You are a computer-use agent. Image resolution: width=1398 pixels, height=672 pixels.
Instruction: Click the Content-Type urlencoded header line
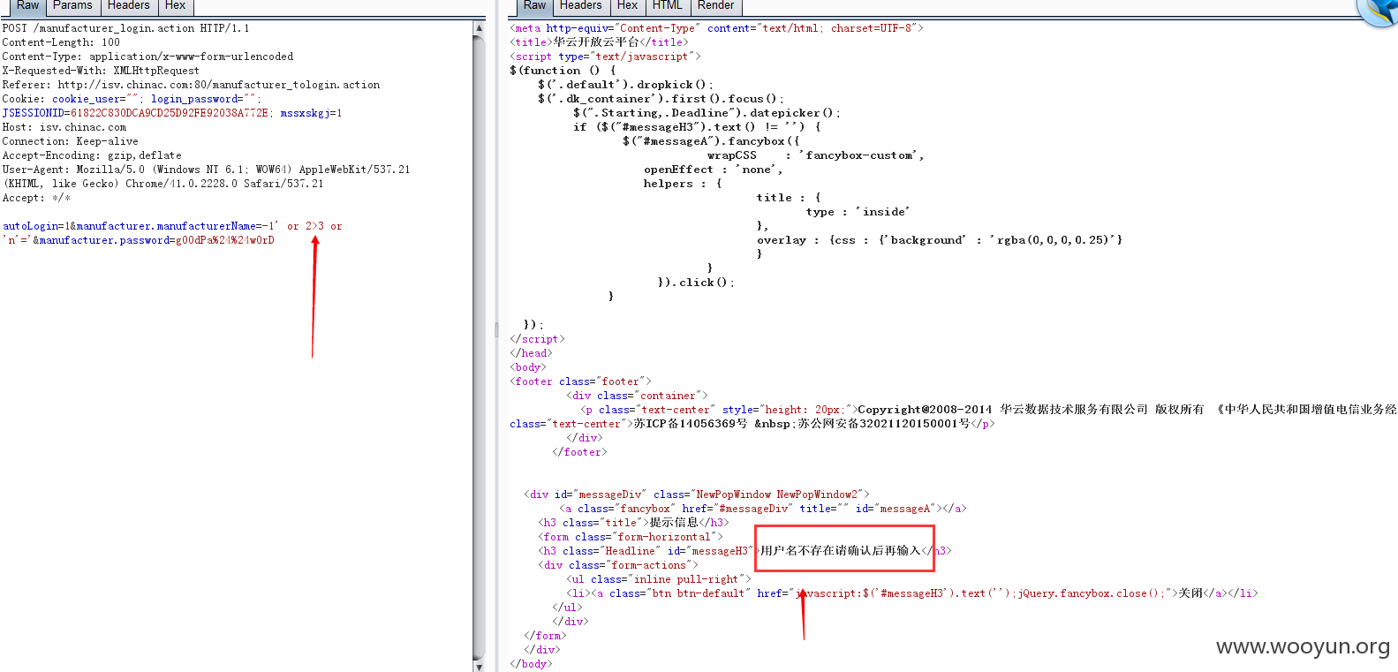pos(147,57)
